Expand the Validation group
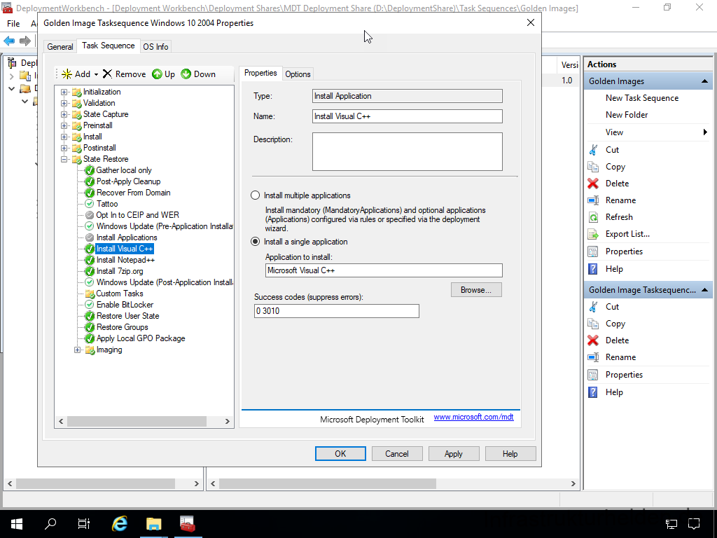Viewport: 717px width, 538px height. pyautogui.click(x=64, y=104)
